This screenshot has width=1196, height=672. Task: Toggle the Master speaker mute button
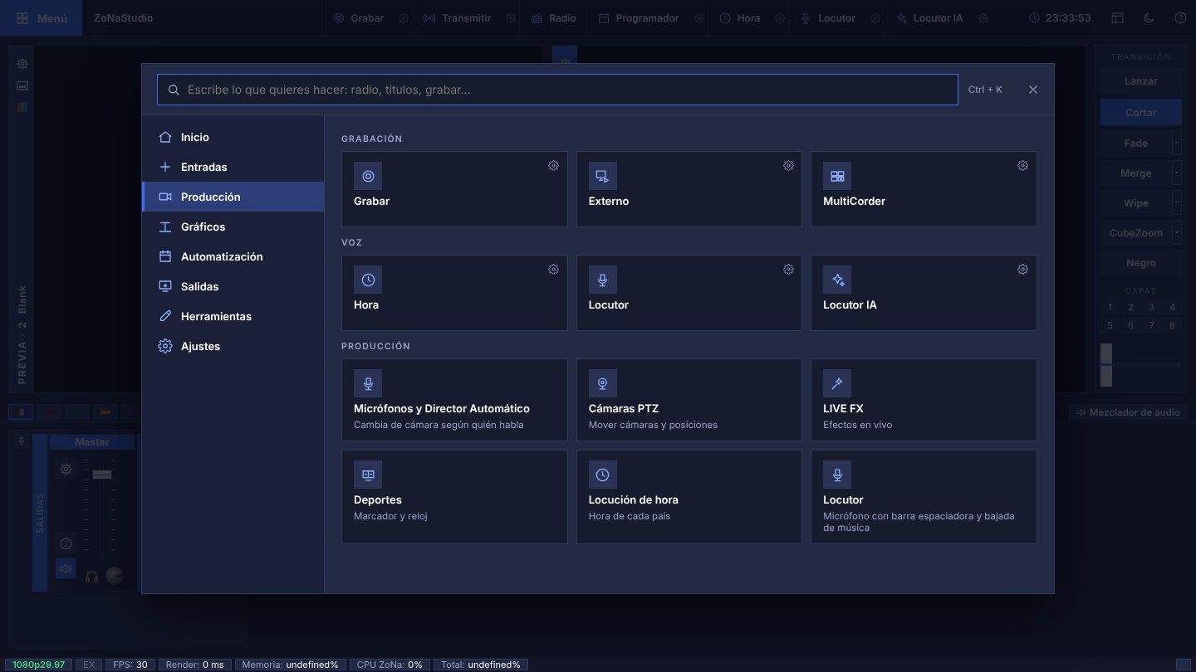pyautogui.click(x=66, y=569)
